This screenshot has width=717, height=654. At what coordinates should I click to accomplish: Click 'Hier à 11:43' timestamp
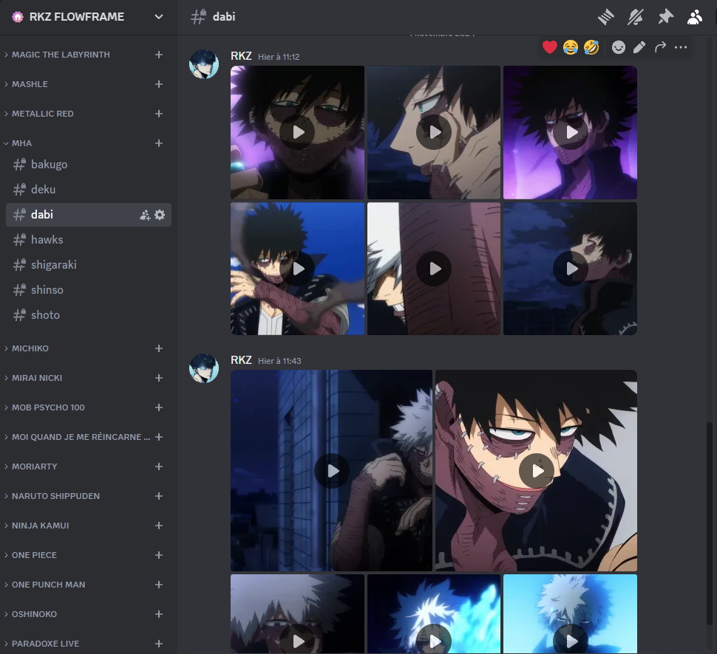click(x=279, y=361)
